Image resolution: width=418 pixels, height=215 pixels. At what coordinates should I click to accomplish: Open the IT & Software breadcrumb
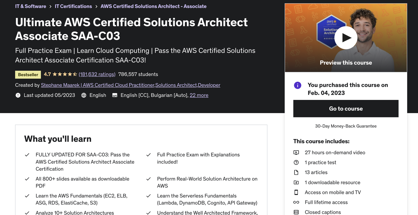[31, 6]
